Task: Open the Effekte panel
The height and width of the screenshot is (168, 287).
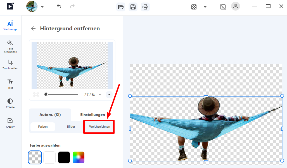Action: 10,103
